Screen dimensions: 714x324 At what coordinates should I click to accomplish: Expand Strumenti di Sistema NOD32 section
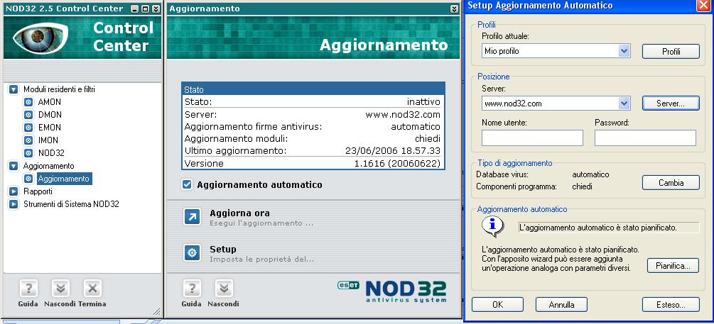pos(13,204)
